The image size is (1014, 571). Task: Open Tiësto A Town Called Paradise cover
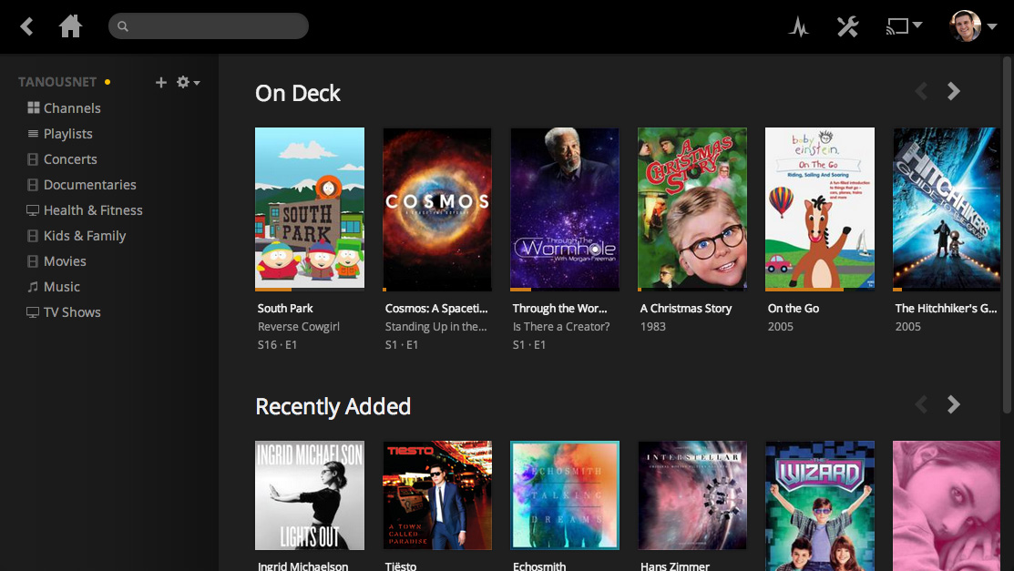437,495
